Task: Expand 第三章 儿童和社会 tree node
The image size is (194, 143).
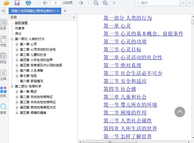Action: [17, 55]
